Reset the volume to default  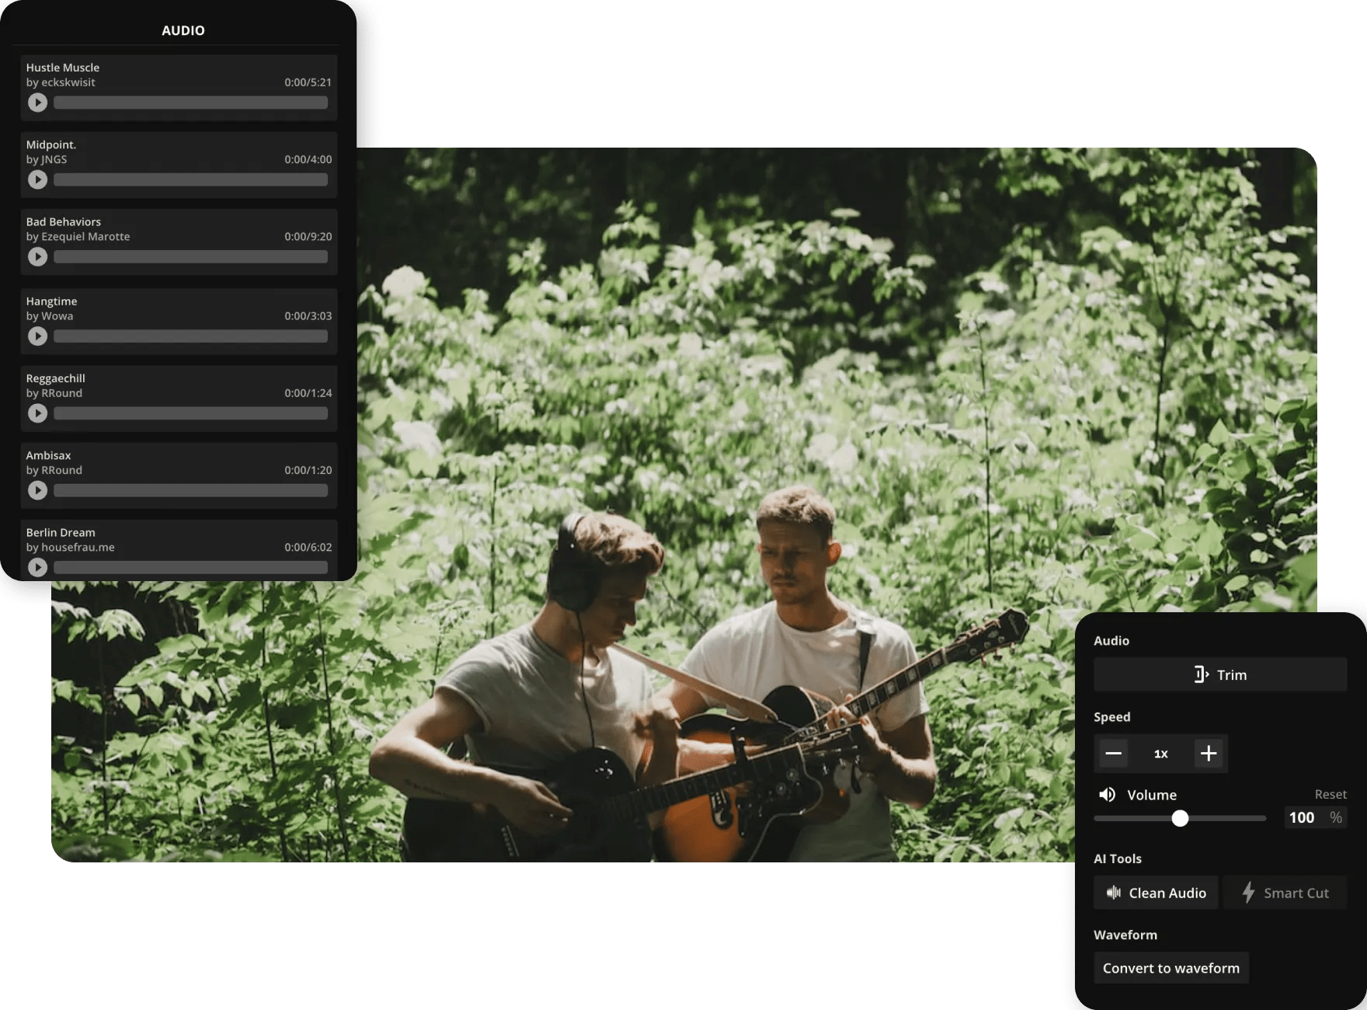(x=1330, y=794)
